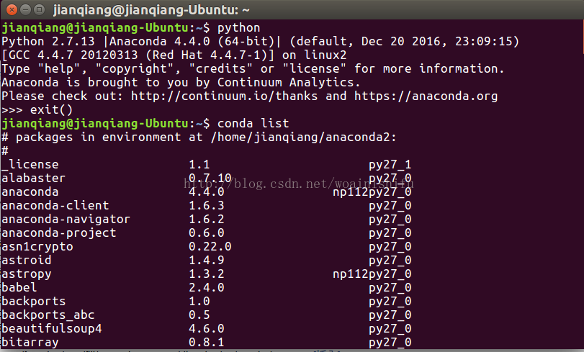Viewport: 584px width, 352px height.
Task: Click version '1.3.2' of astropy
Action: coord(207,274)
